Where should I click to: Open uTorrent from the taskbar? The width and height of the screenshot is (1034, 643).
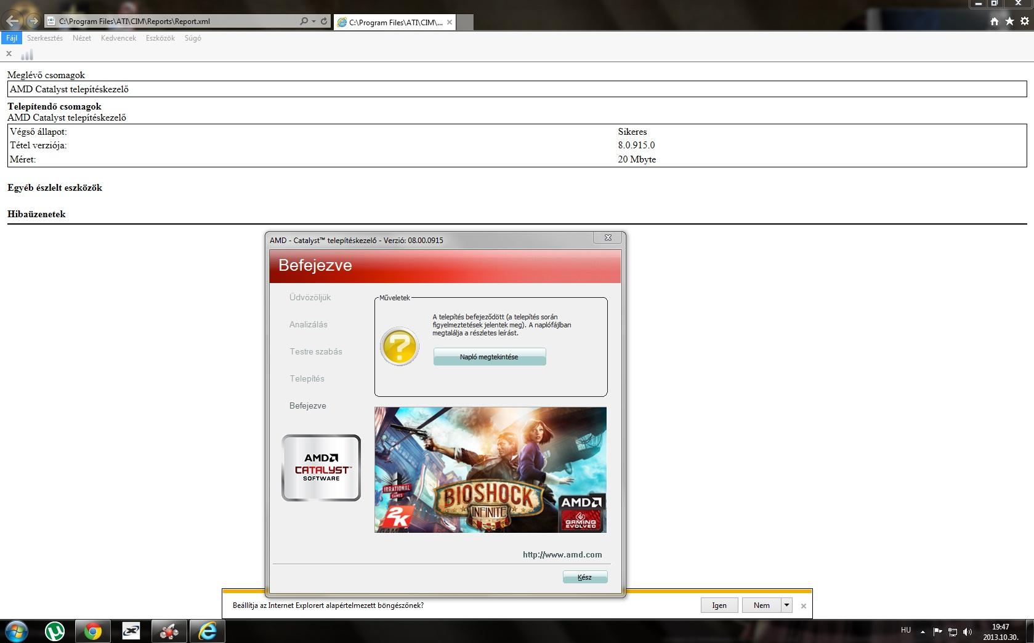(x=55, y=631)
